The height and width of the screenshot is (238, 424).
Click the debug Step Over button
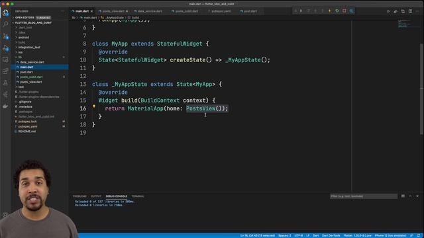tap(308, 11)
